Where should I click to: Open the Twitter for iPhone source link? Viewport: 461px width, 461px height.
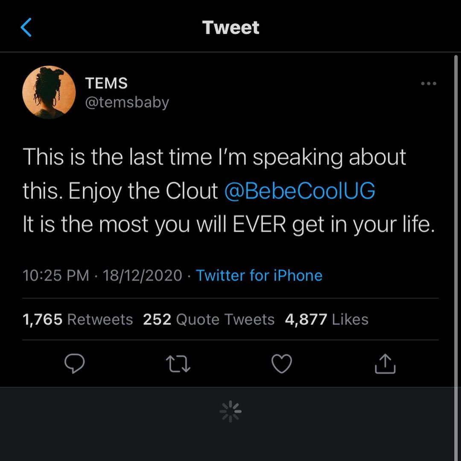[259, 275]
